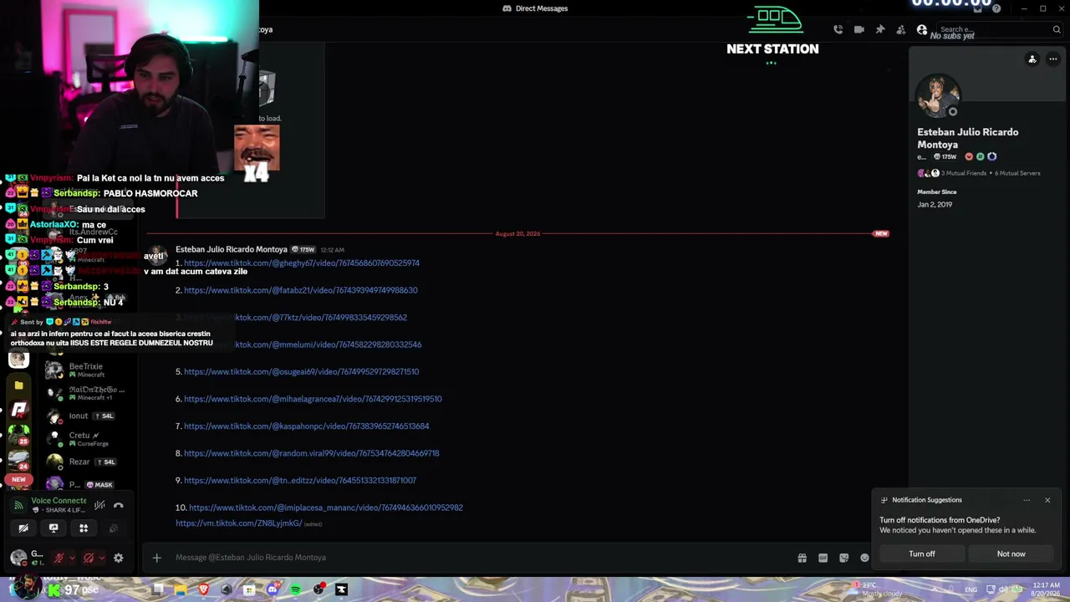The image size is (1070, 602).
Task: Open Discord user settings gear
Action: click(119, 558)
